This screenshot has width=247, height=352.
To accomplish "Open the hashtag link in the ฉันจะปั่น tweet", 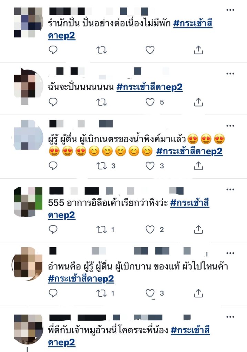I will pos(150,87).
